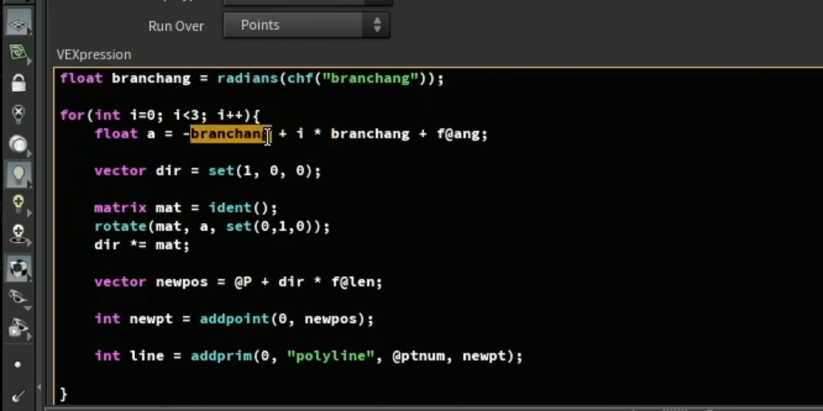The image size is (823, 411).
Task: Select the no lighting bulb icon
Action: click(x=19, y=114)
